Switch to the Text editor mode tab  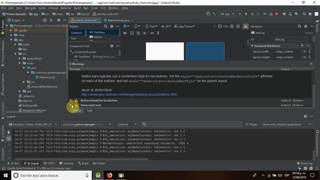89,110
